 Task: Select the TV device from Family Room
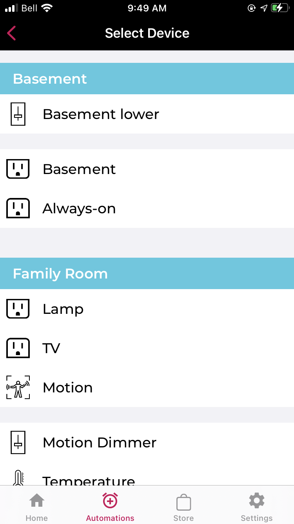[51, 348]
